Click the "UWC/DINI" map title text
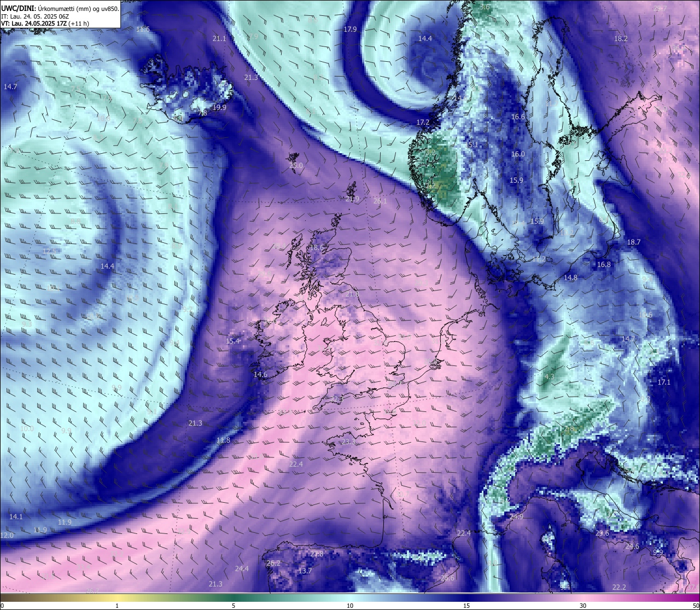Image resolution: width=700 pixels, height=610 pixels. 18,8
